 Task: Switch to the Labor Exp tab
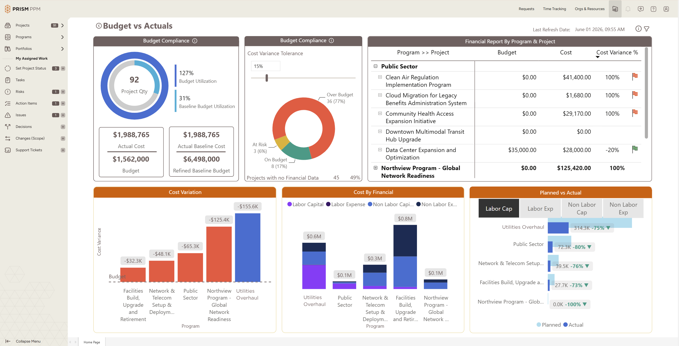click(x=540, y=209)
